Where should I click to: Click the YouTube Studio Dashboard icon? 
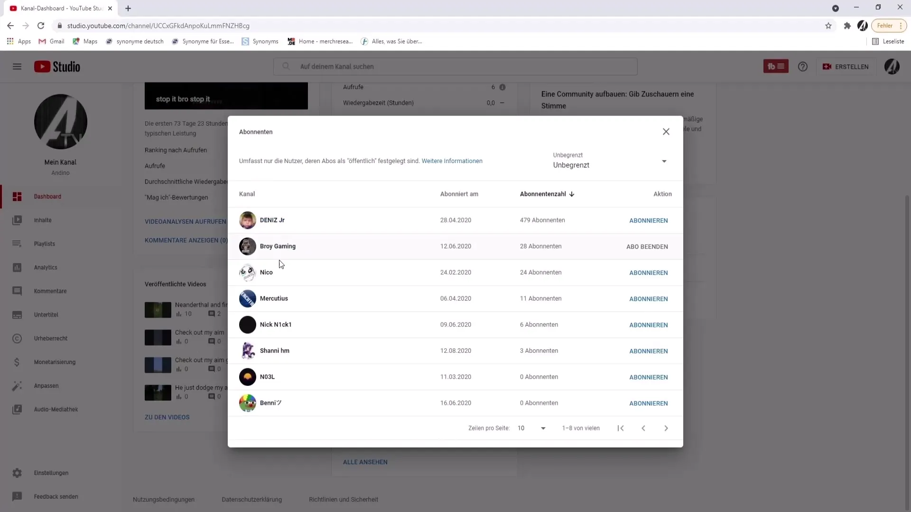(x=17, y=196)
